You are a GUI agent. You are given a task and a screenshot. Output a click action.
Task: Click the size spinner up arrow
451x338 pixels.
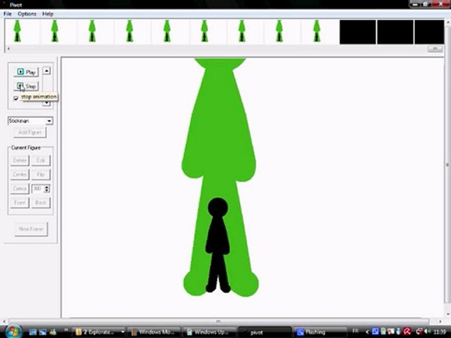[47, 187]
